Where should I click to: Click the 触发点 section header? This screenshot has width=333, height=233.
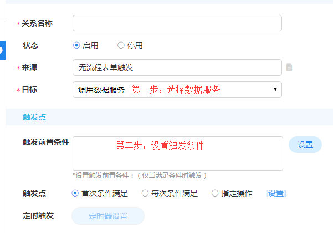click(x=34, y=117)
